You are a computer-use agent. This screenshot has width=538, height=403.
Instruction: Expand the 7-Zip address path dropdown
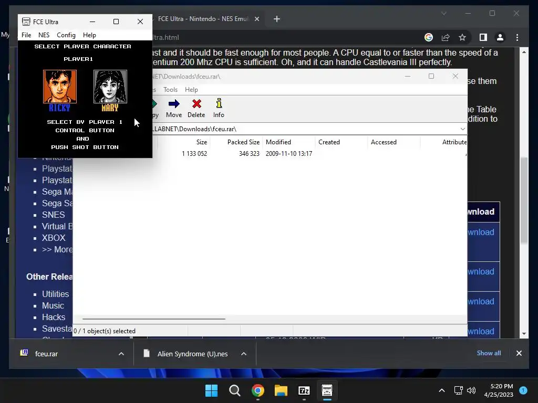tap(462, 129)
